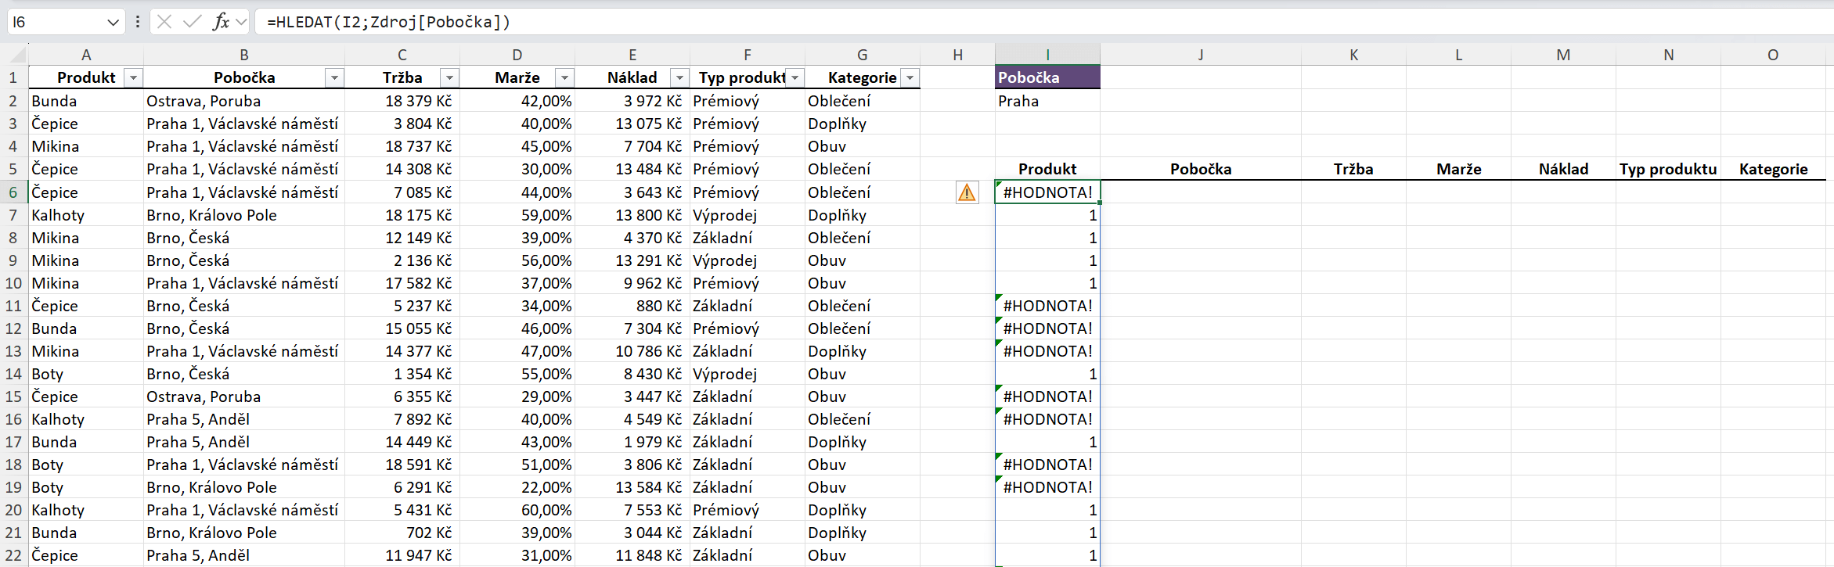Select the purple Pobočka header cell
Viewport: 1834px width, 567px height.
click(1047, 77)
